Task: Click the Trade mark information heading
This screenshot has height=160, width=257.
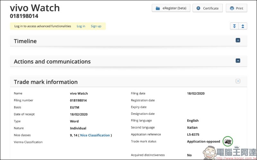Action: click(x=46, y=82)
